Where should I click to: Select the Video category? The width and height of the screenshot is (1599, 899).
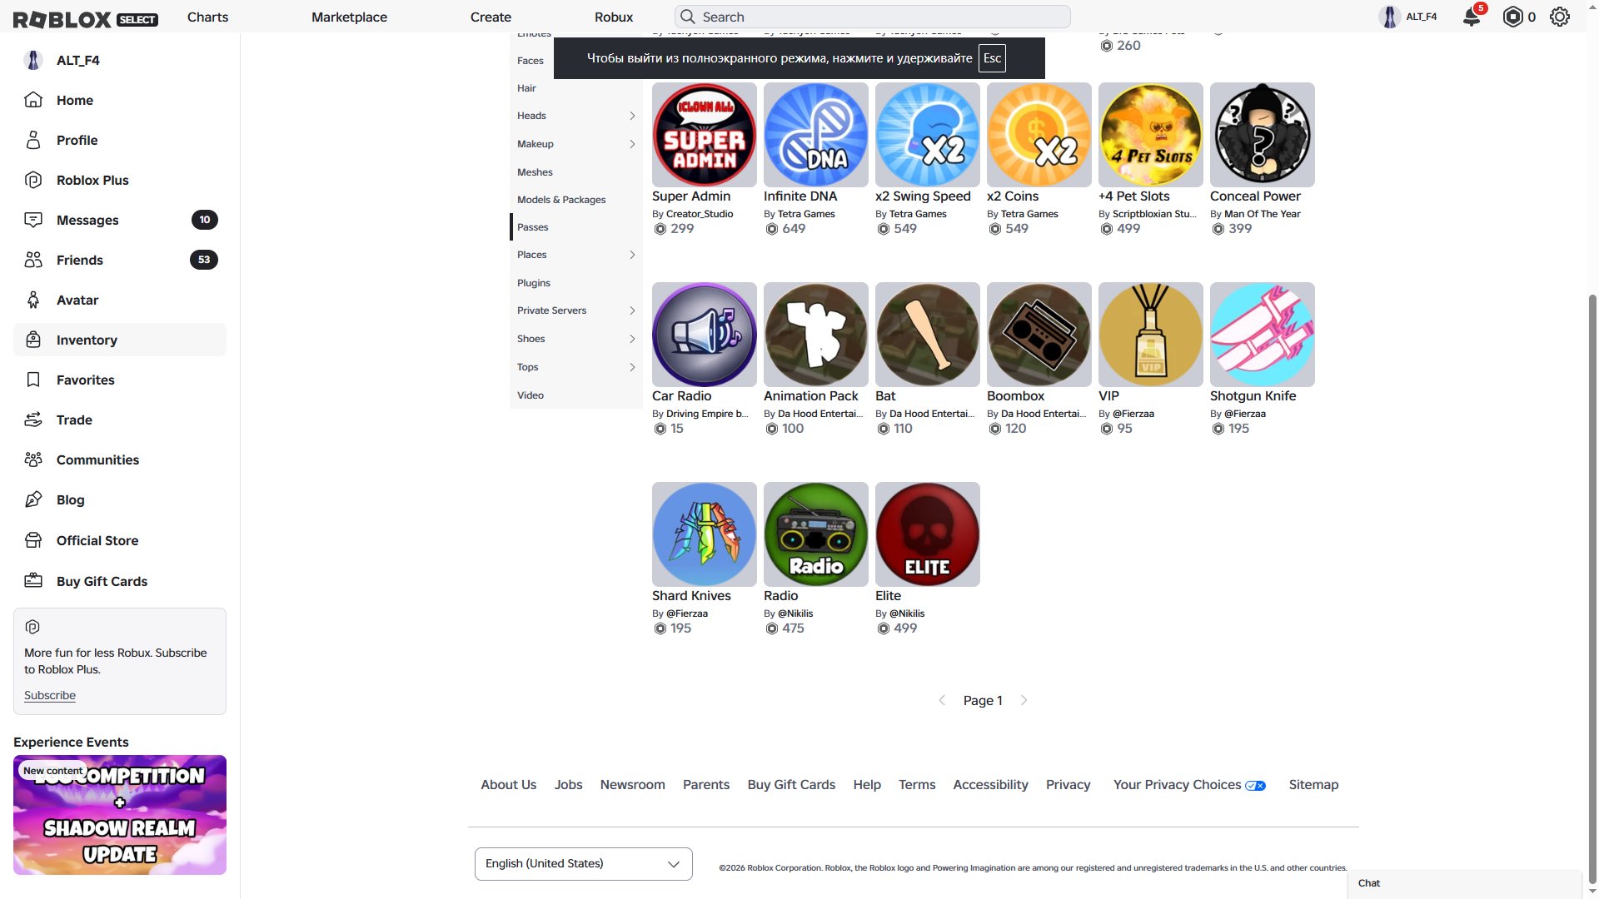(576, 395)
